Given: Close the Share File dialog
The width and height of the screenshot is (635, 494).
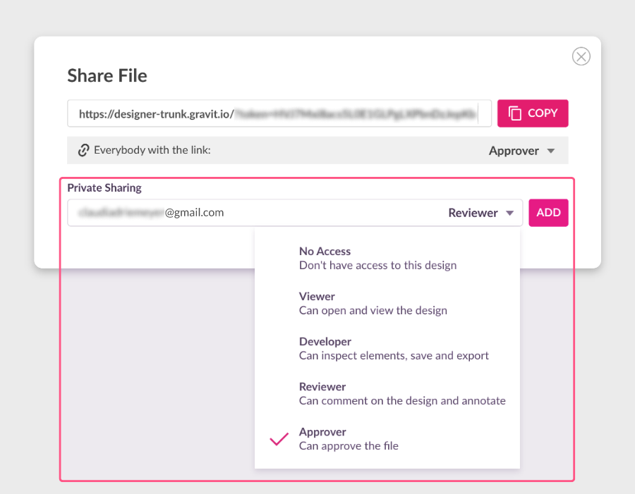Looking at the screenshot, I should [581, 56].
